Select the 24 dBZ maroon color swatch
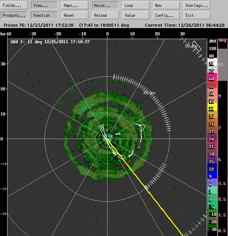The width and height of the screenshot is (228, 236). point(212,137)
